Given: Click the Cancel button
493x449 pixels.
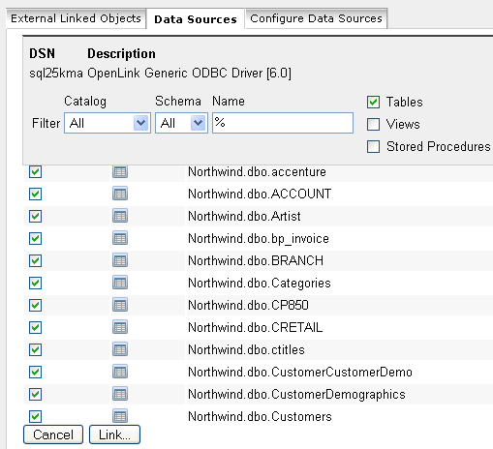Looking at the screenshot, I should (53, 434).
